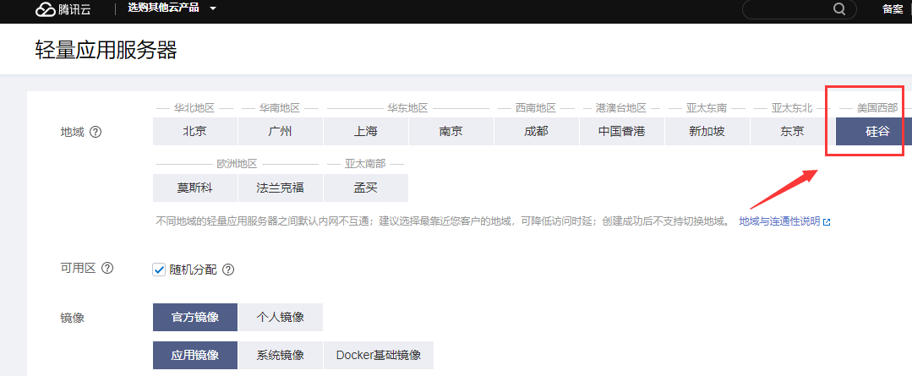Click the 华北地区 group label

tap(195, 108)
